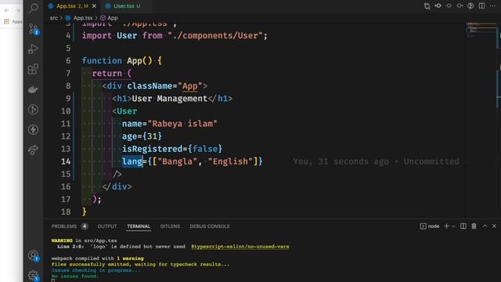The width and height of the screenshot is (501, 282).
Task: Open the Accounts menu icon
Action: [33, 255]
